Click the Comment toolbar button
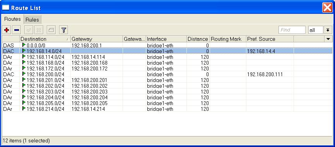The height and width of the screenshot is (147, 335). 51,30
